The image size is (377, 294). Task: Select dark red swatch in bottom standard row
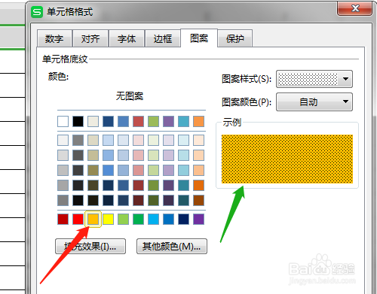63,219
